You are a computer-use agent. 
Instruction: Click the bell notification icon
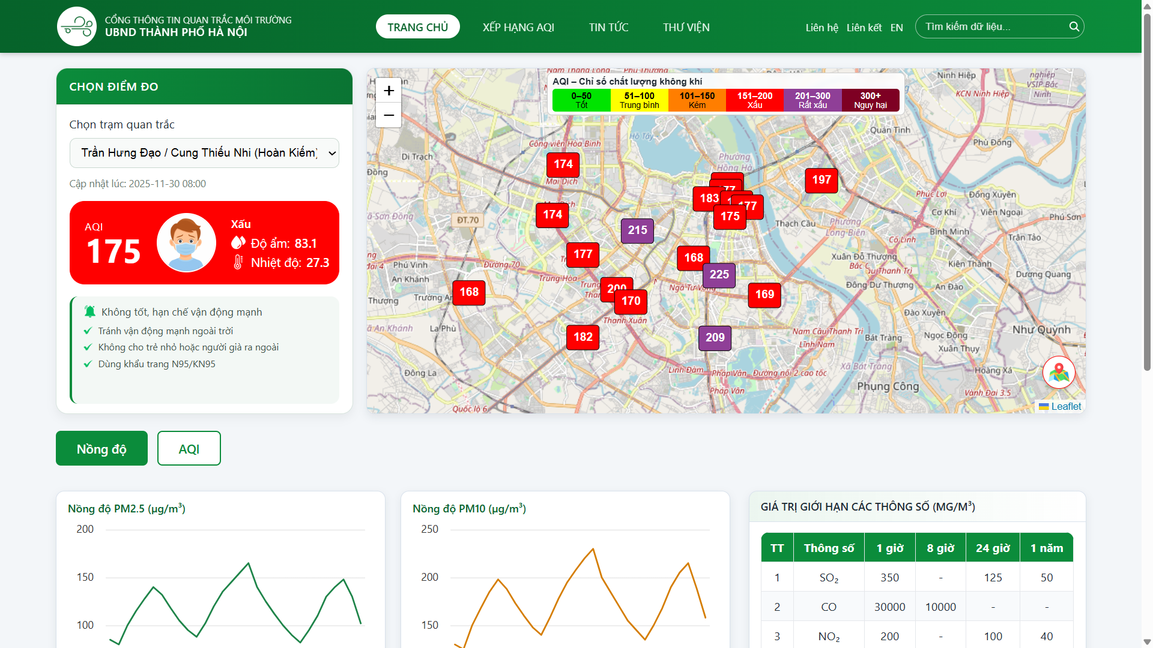89,311
